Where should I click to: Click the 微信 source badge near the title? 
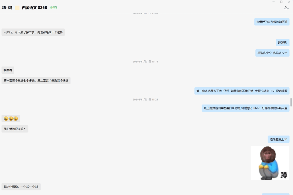click(54, 8)
